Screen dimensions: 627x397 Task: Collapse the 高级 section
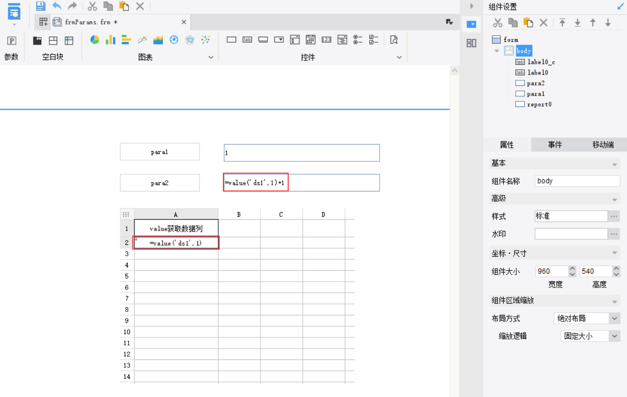[x=614, y=199]
